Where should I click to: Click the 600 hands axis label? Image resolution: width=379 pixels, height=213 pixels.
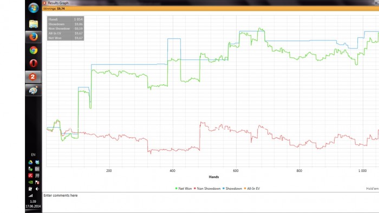[x=236, y=171]
